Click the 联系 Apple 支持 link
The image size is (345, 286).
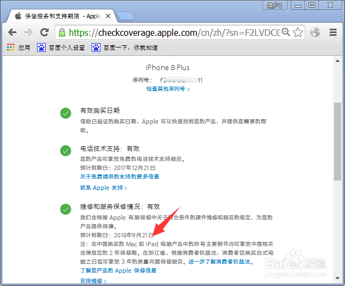click(103, 188)
